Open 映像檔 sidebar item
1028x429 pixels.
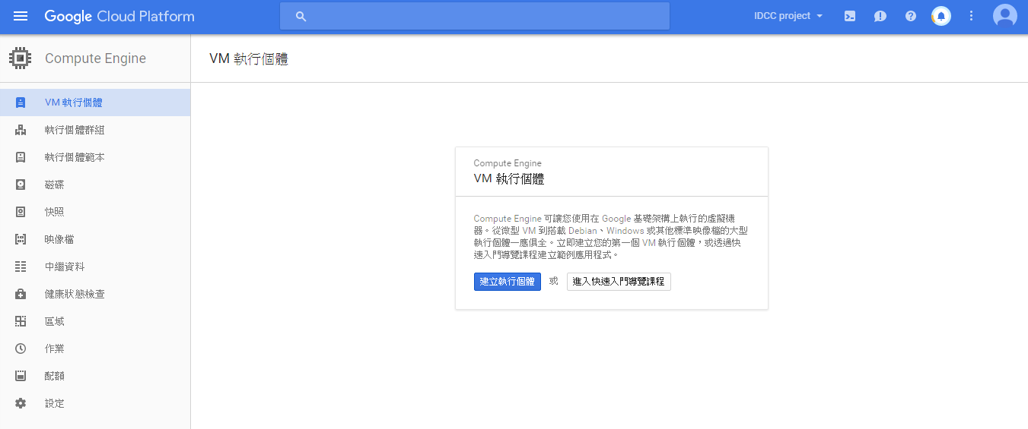(95, 239)
